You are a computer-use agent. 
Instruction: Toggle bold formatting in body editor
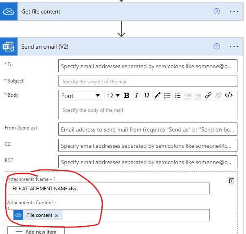point(127,96)
